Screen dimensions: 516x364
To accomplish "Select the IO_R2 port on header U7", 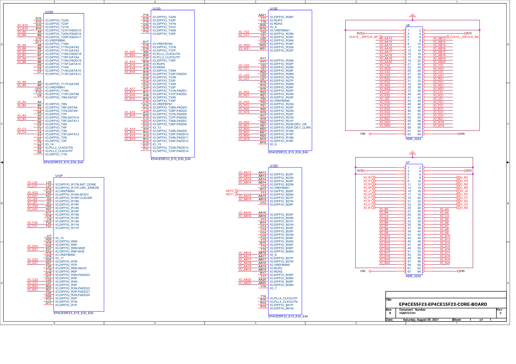I will 463,177.
